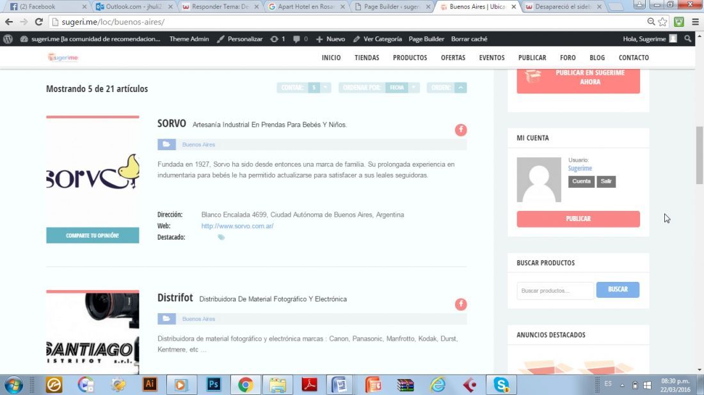The image size is (704, 395).
Task: Go to INICIO in the site navigation
Action: click(x=331, y=58)
